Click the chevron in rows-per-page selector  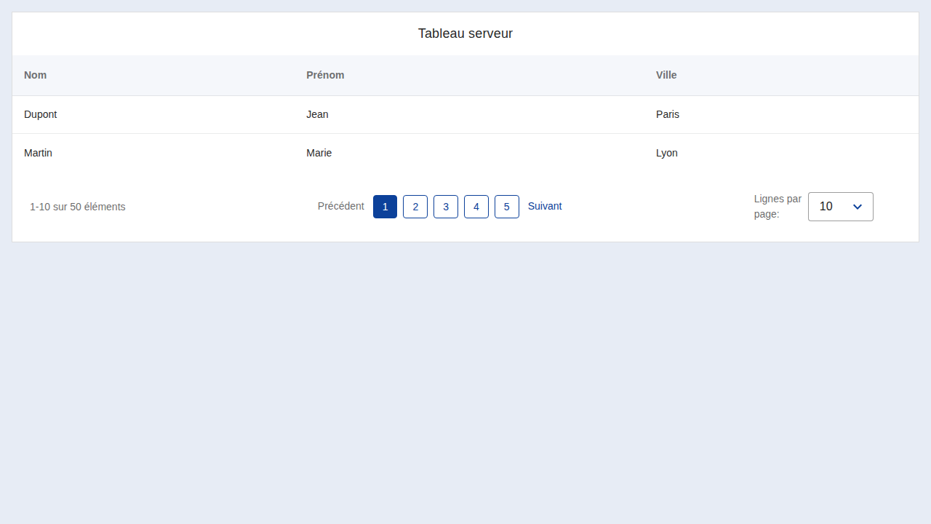[858, 207]
